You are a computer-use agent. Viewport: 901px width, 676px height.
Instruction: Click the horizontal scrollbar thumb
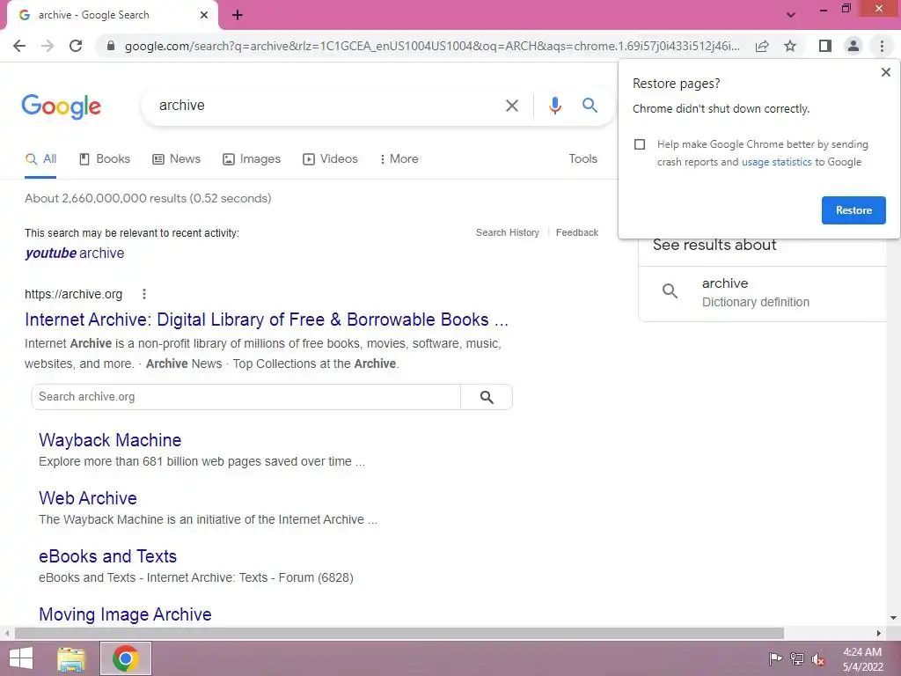pos(399,633)
